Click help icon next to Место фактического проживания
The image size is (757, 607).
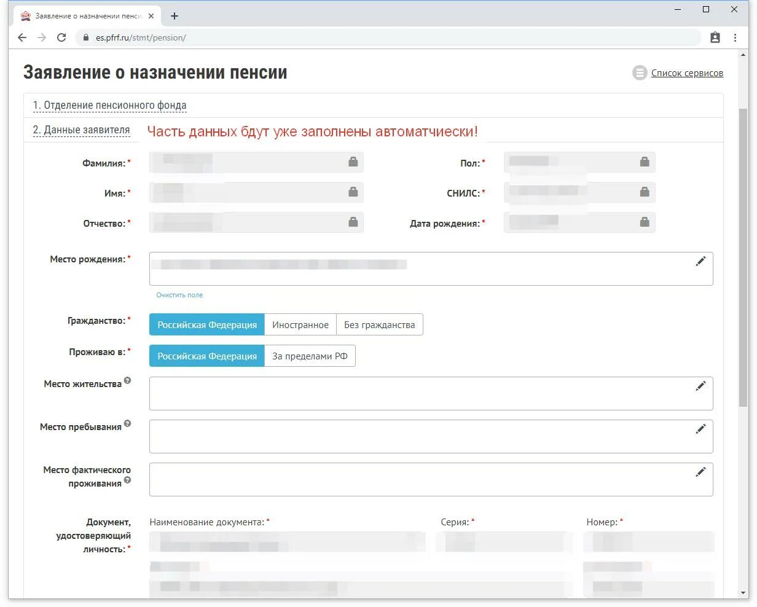pyautogui.click(x=127, y=480)
